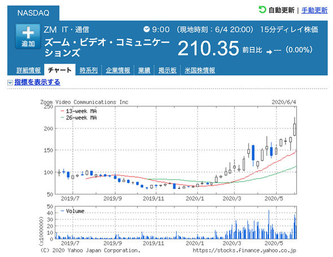Click the NASDAQ market tab
Viewport: 333px width, 257px height.
click(33, 13)
